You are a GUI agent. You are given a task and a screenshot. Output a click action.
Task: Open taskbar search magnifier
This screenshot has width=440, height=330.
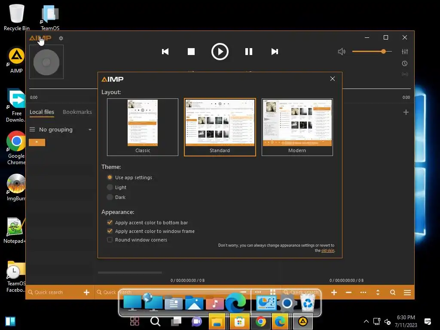pyautogui.click(x=155, y=321)
